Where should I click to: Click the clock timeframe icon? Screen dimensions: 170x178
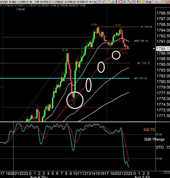pyautogui.click(x=120, y=2)
